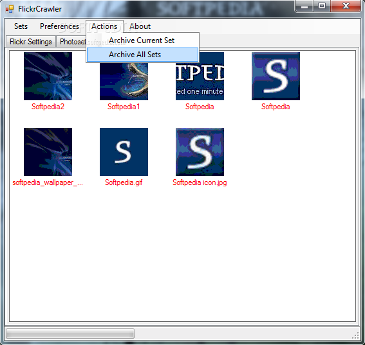Click the softpedia_wallpaper_... file name
This screenshot has width=365, height=345.
[48, 182]
